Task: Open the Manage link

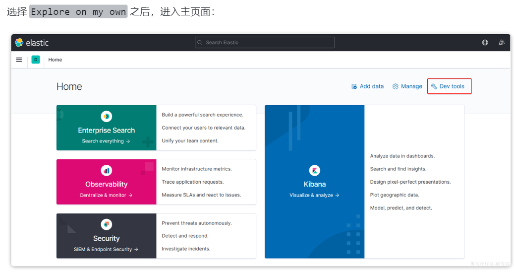Action: pyautogui.click(x=407, y=86)
